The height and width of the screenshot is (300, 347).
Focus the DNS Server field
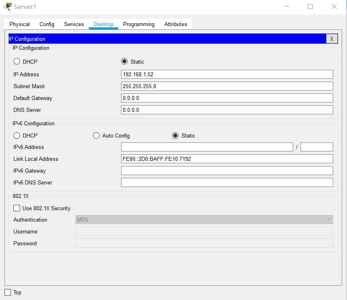tap(227, 110)
